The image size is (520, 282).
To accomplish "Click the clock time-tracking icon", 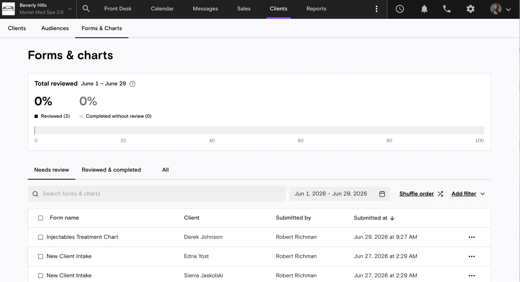I will (400, 9).
